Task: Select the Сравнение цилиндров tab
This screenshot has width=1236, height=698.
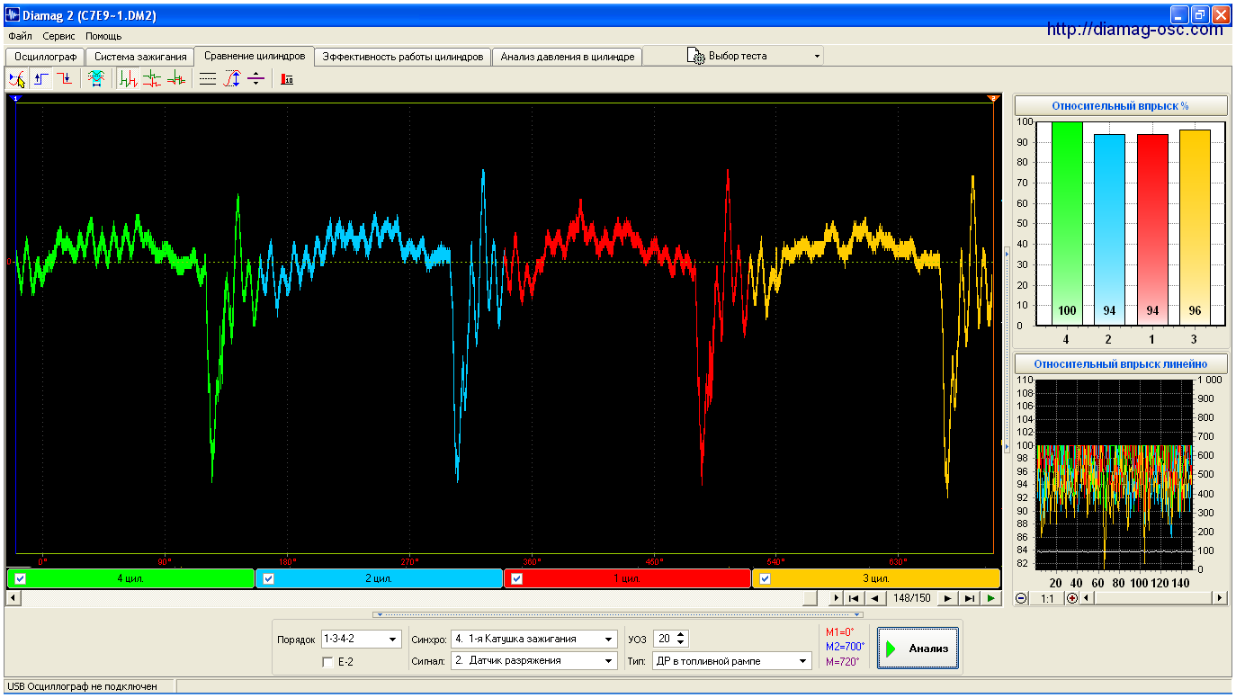Action: click(255, 56)
